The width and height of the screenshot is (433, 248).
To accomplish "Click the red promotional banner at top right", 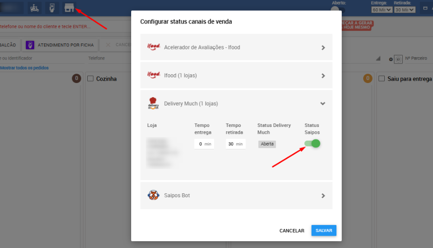I will pos(357,25).
